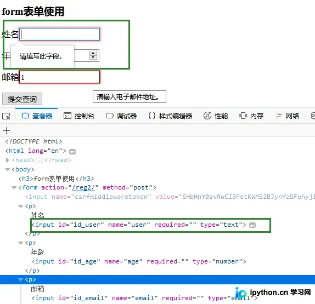The height and width of the screenshot is (304, 315).
Task: Select the 年龄 text node in markup
Action: coord(37,252)
